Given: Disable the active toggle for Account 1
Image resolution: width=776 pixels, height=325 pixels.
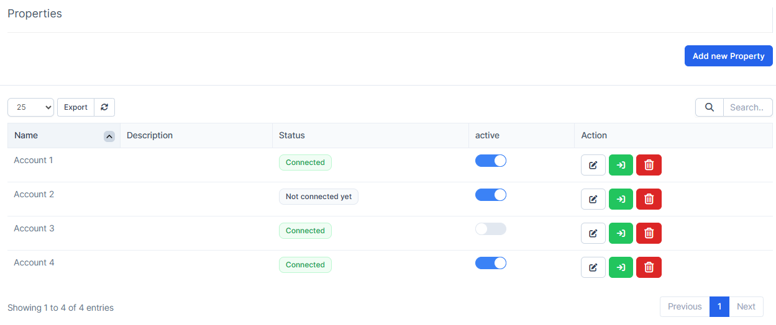Looking at the screenshot, I should tap(491, 161).
